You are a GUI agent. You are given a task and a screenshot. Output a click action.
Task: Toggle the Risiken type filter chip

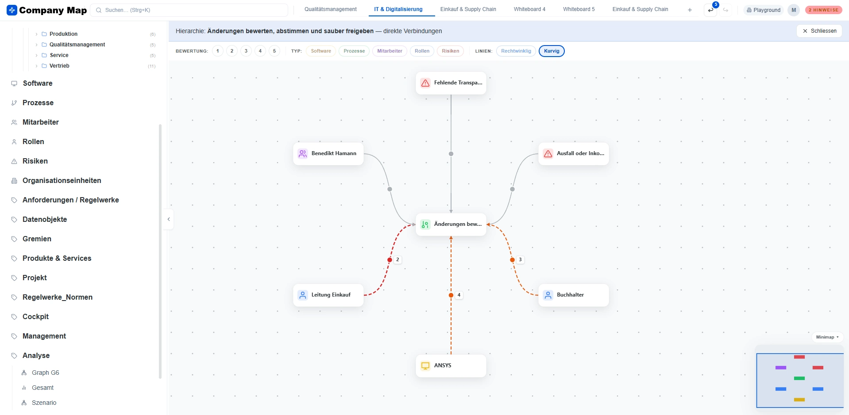pos(451,51)
